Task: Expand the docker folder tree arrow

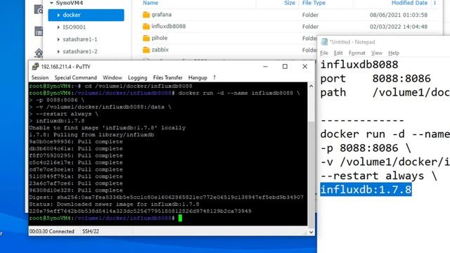Action: coord(58,15)
